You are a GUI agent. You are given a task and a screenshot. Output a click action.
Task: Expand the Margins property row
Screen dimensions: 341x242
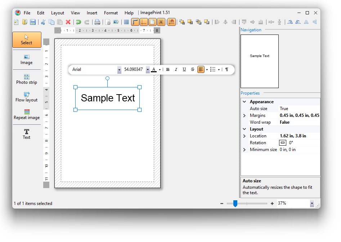click(x=244, y=115)
